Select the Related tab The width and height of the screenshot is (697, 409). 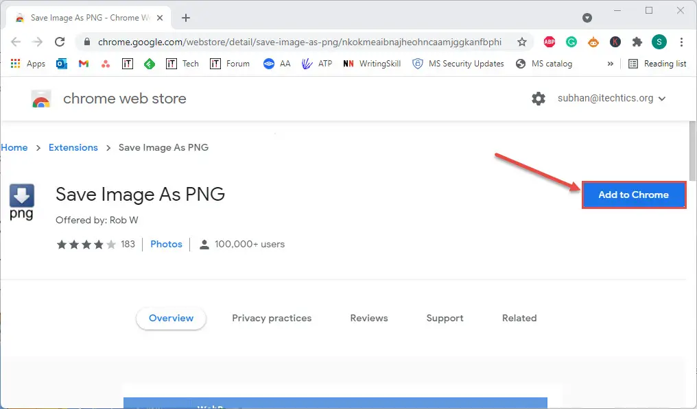tap(519, 318)
